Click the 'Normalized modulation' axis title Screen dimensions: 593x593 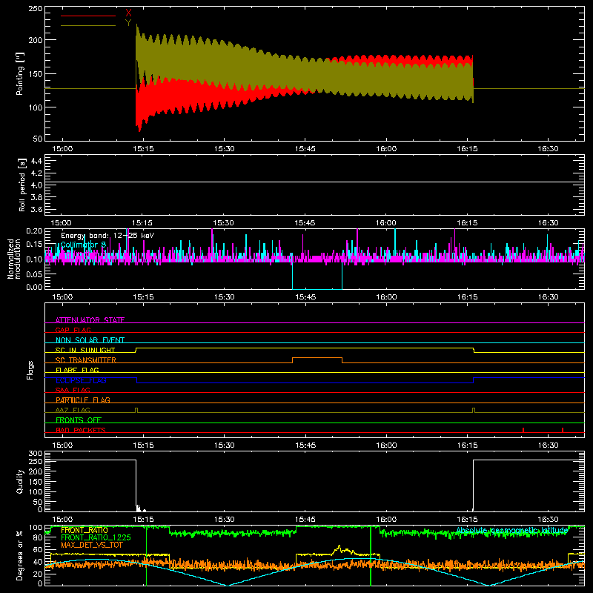coord(14,259)
